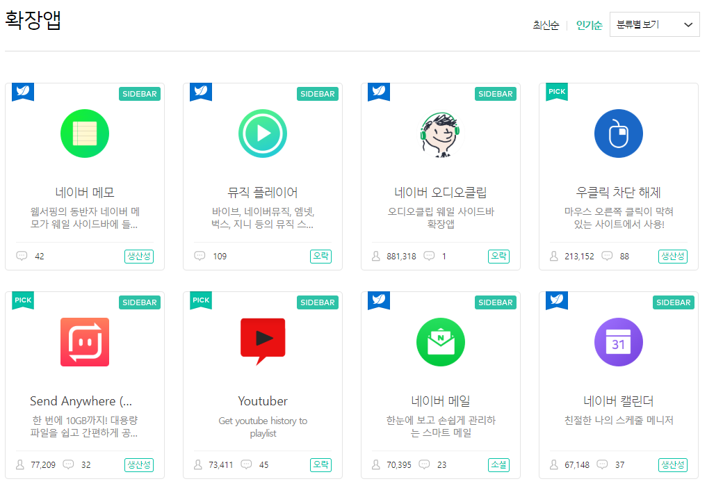This screenshot has height=486, width=707.
Task: Click the user count icon on 네이버 오디오클립
Action: pos(376,256)
